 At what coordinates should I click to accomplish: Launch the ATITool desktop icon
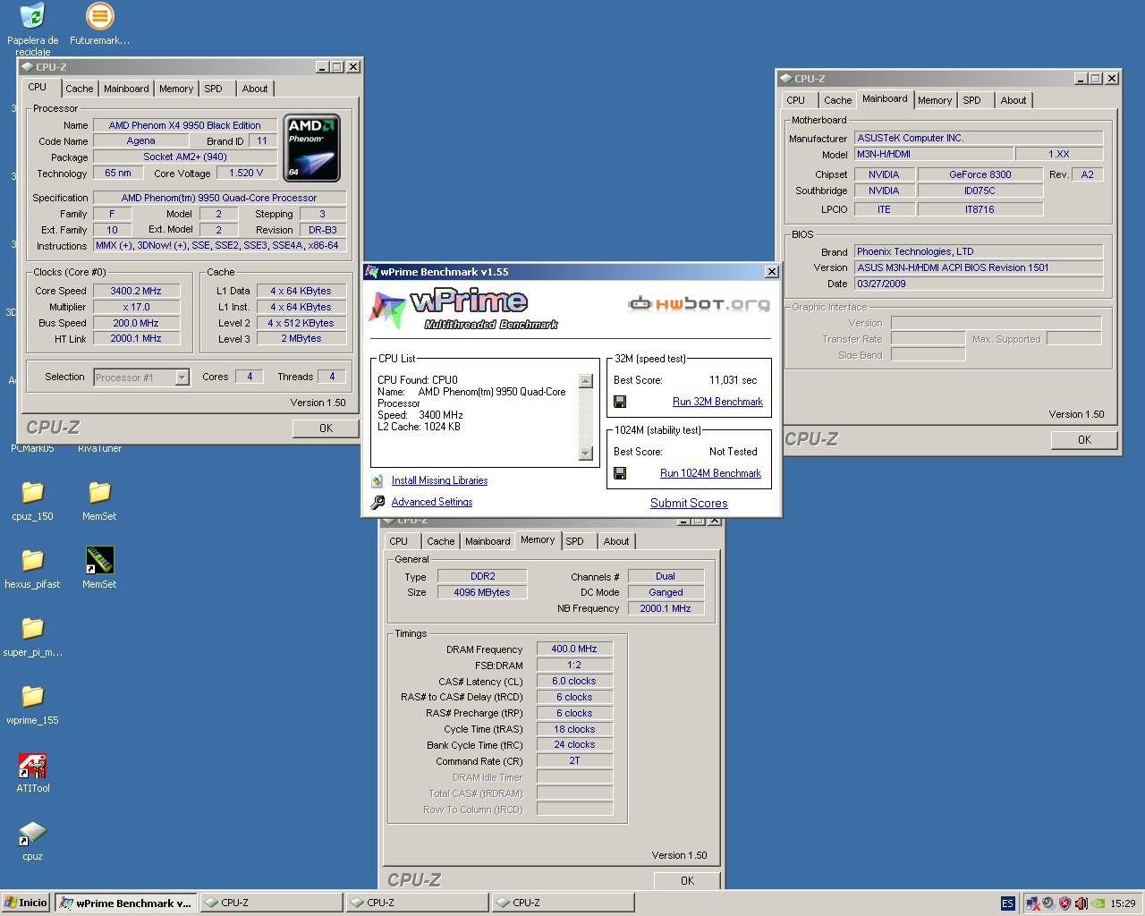coord(32,767)
